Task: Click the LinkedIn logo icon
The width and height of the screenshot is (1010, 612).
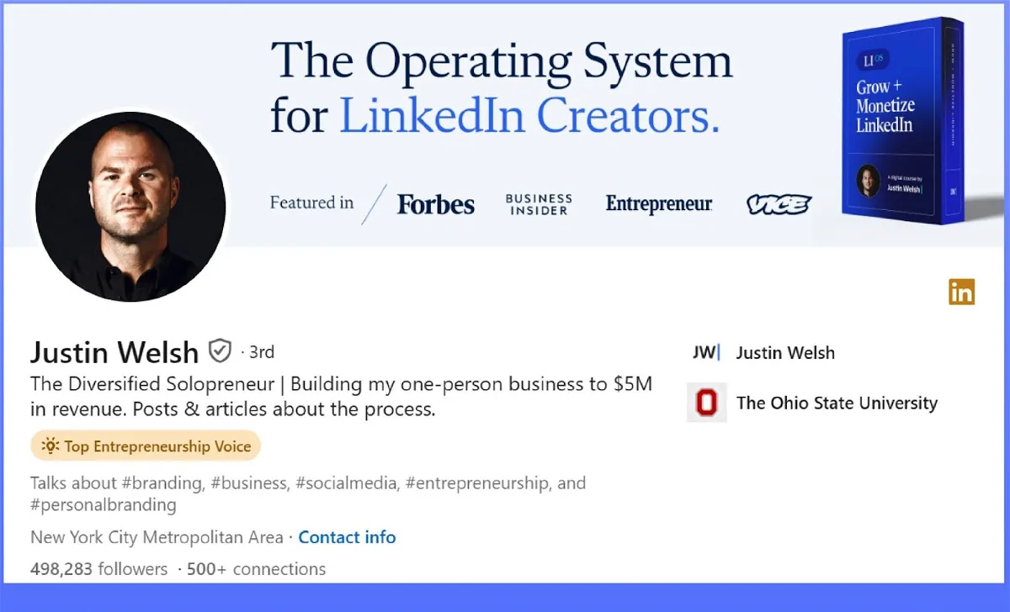Action: [x=961, y=292]
